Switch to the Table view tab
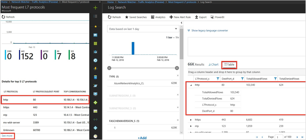Screen dimensions: 306x140 229,65
